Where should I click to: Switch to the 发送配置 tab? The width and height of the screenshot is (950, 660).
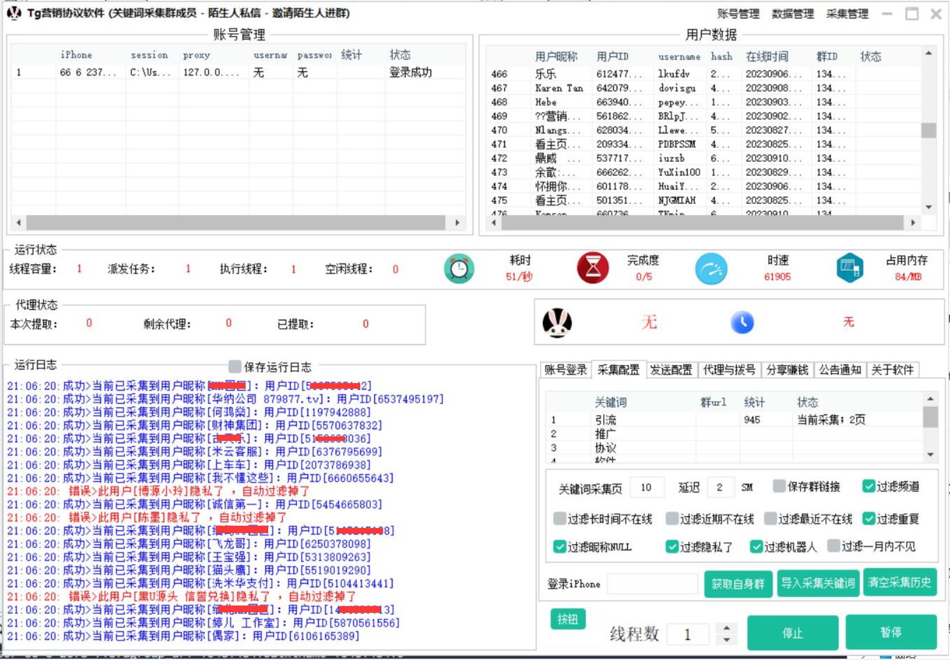[x=671, y=370]
